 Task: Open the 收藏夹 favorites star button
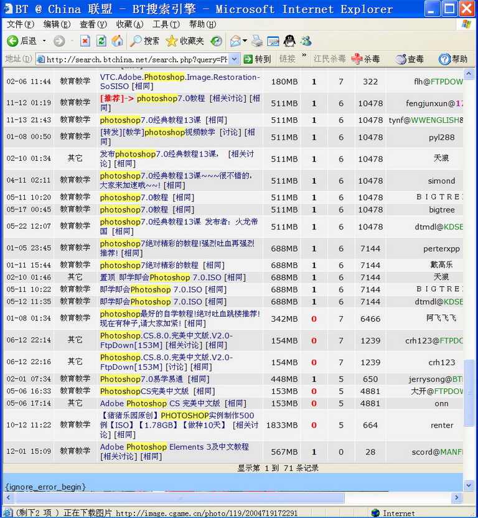(185, 41)
